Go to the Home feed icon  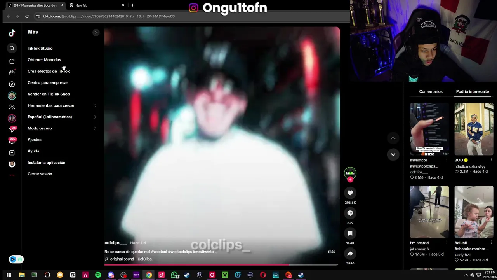click(12, 61)
